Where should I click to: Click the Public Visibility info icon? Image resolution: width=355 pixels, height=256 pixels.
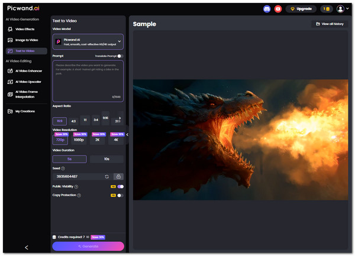click(x=76, y=186)
